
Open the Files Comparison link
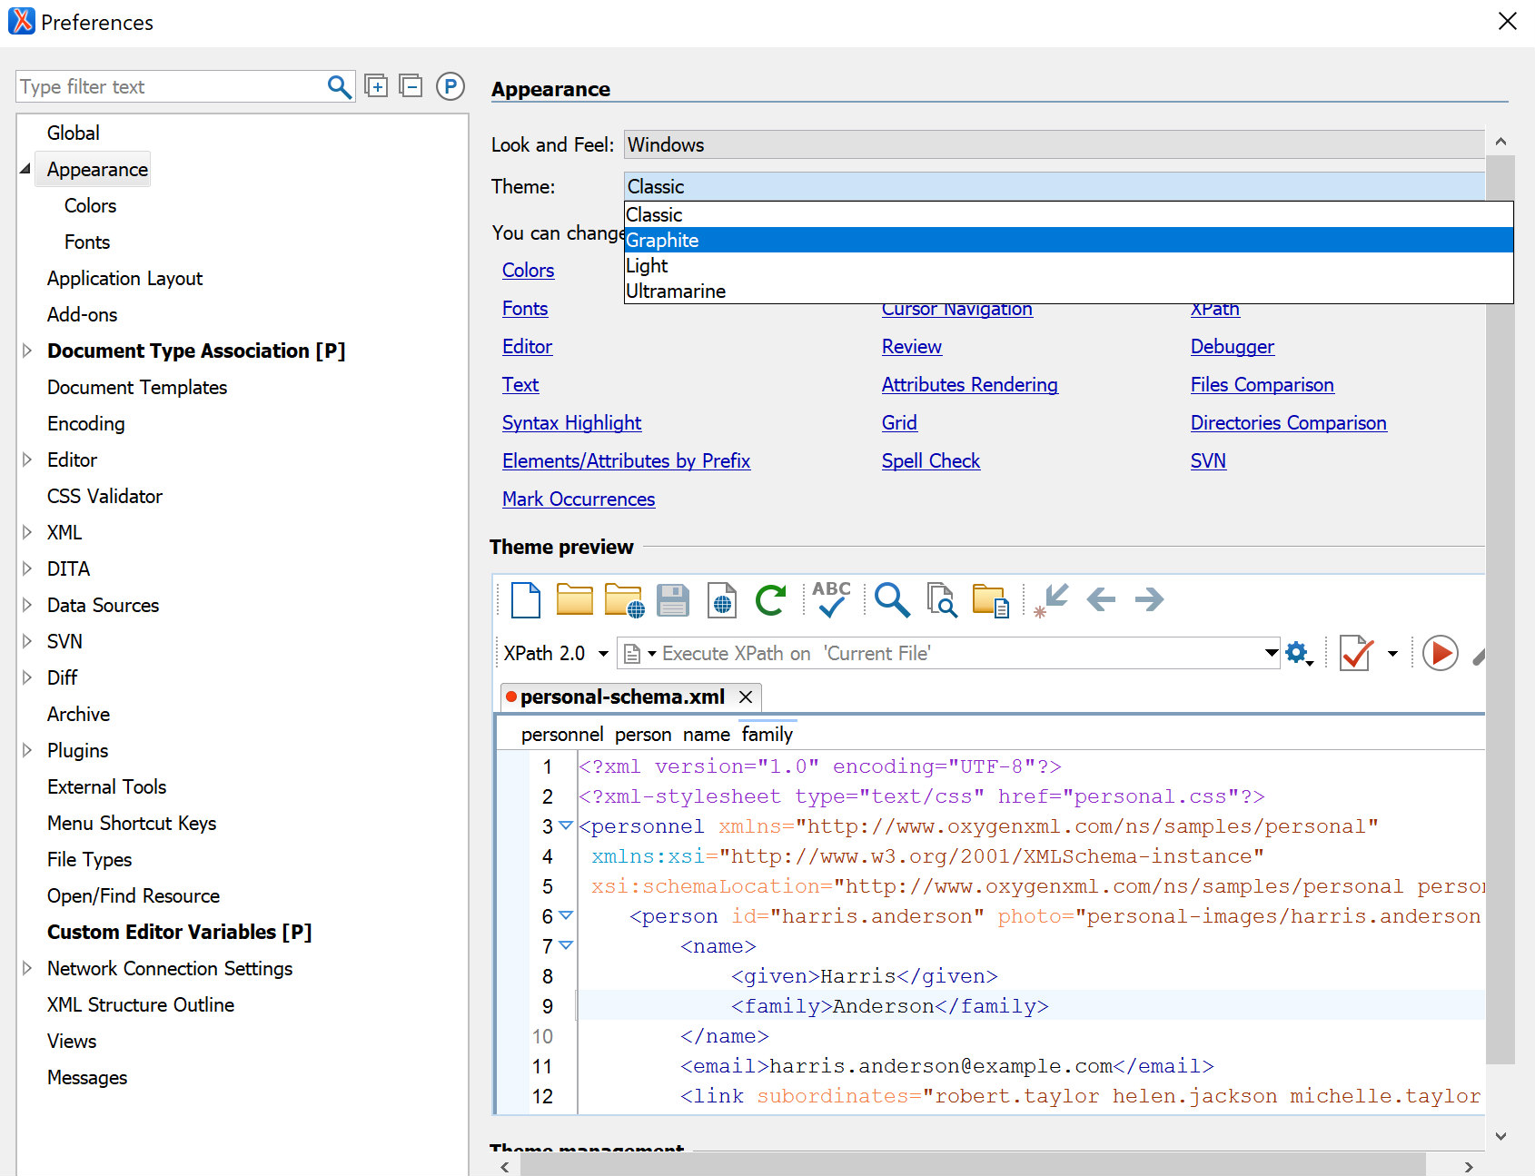pos(1262,384)
